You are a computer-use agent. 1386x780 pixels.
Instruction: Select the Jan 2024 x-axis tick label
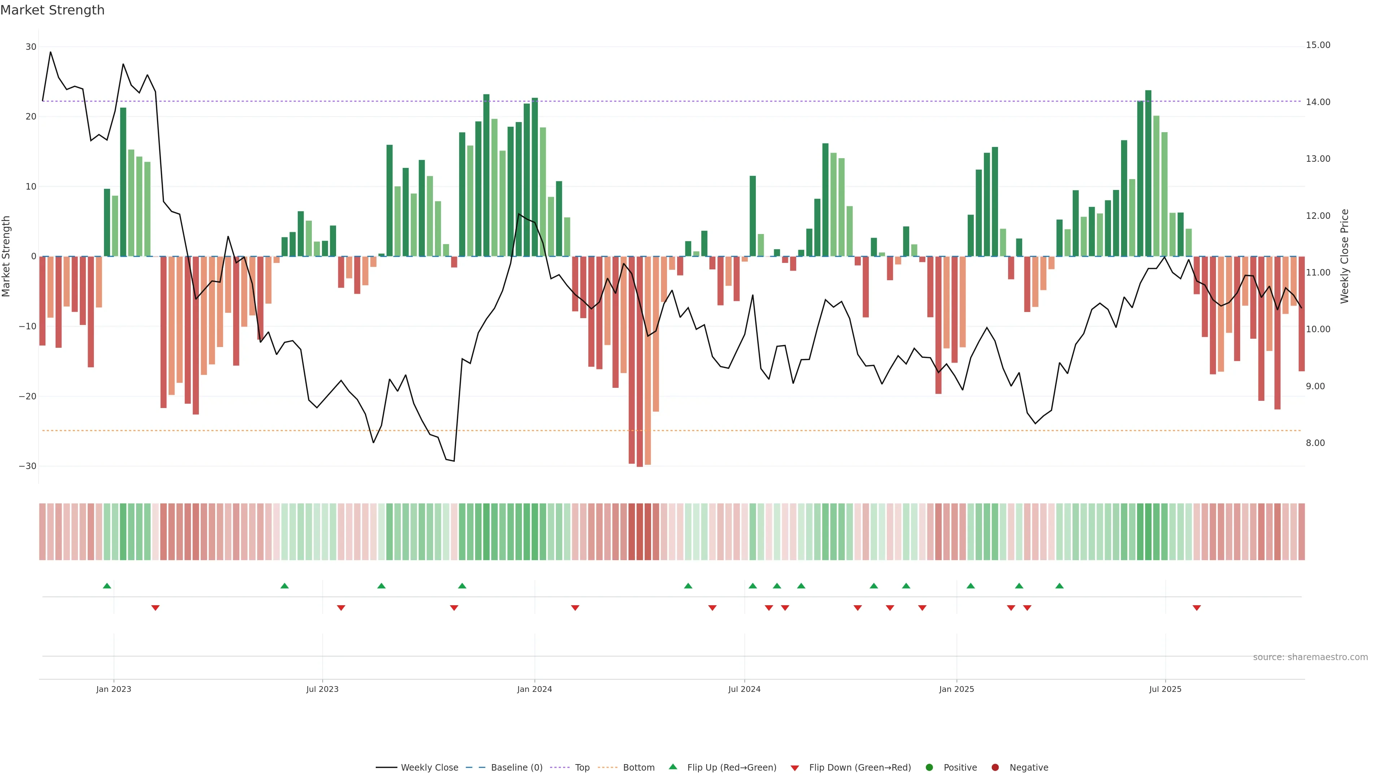point(534,689)
